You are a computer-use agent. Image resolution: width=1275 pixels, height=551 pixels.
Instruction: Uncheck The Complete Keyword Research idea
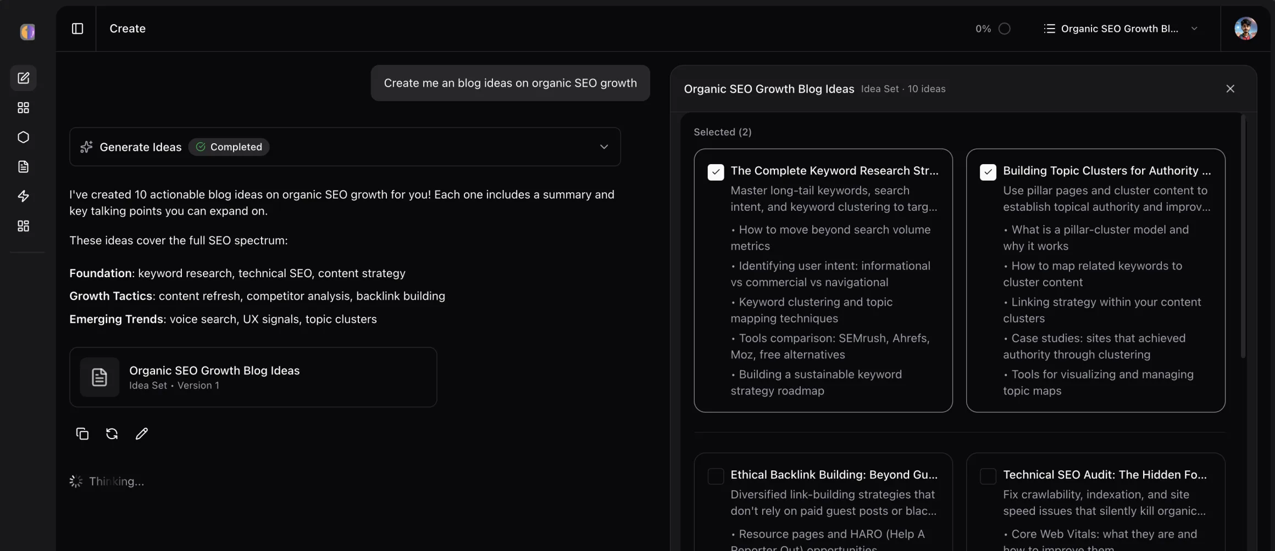(716, 172)
